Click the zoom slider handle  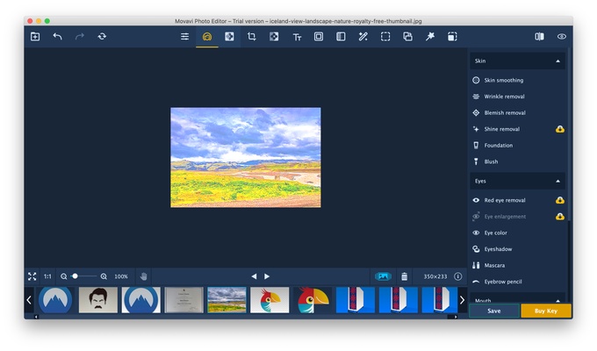coord(75,276)
